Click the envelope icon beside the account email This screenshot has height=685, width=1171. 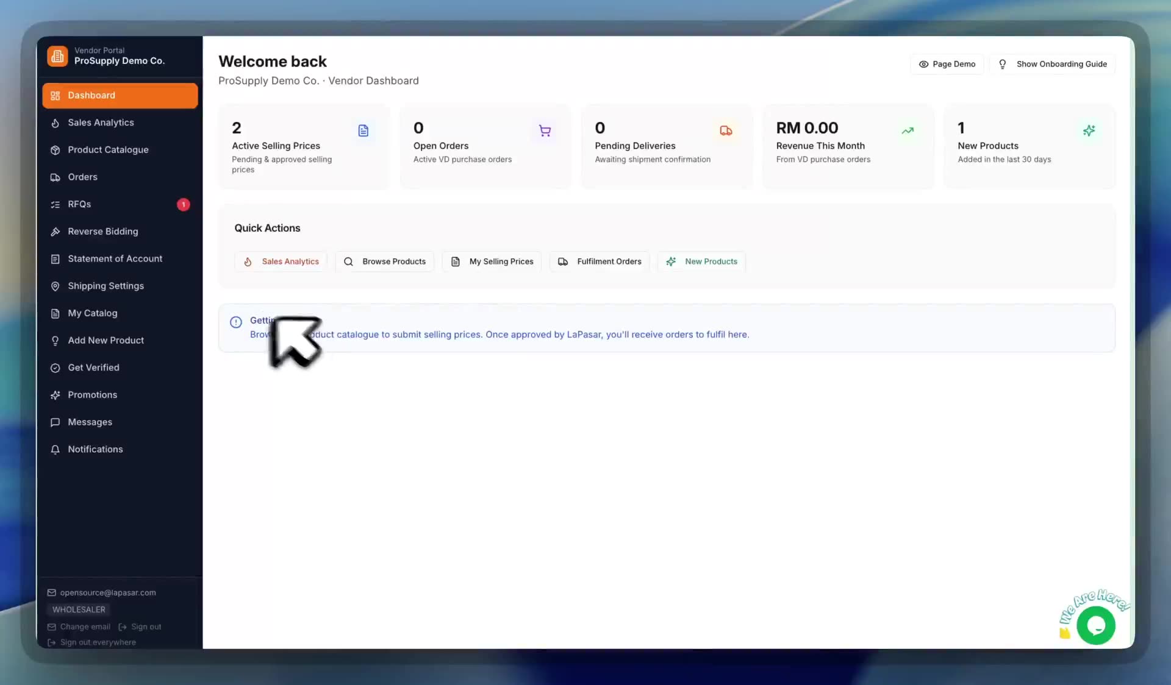52,593
